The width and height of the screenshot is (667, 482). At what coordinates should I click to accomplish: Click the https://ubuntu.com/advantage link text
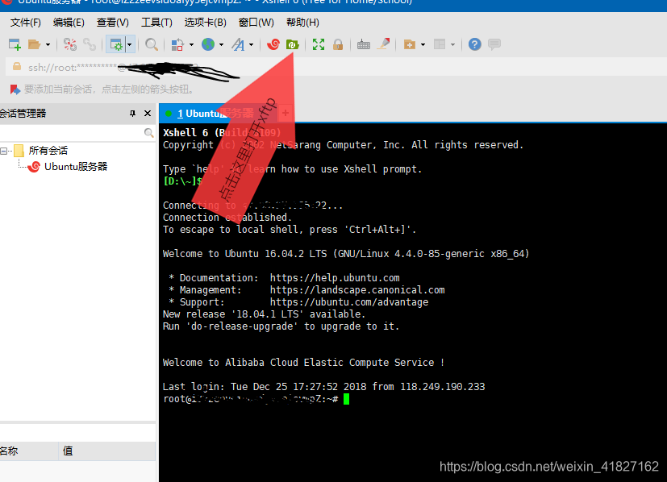pos(349,302)
